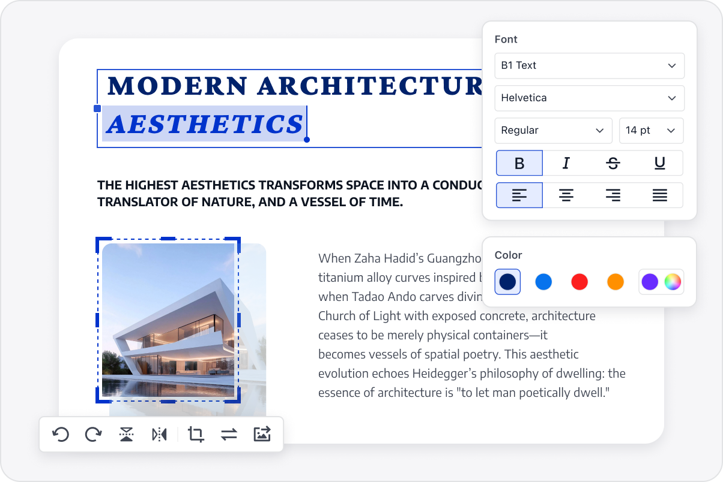The image size is (723, 482).
Task: Select the crop tool
Action: tap(196, 434)
